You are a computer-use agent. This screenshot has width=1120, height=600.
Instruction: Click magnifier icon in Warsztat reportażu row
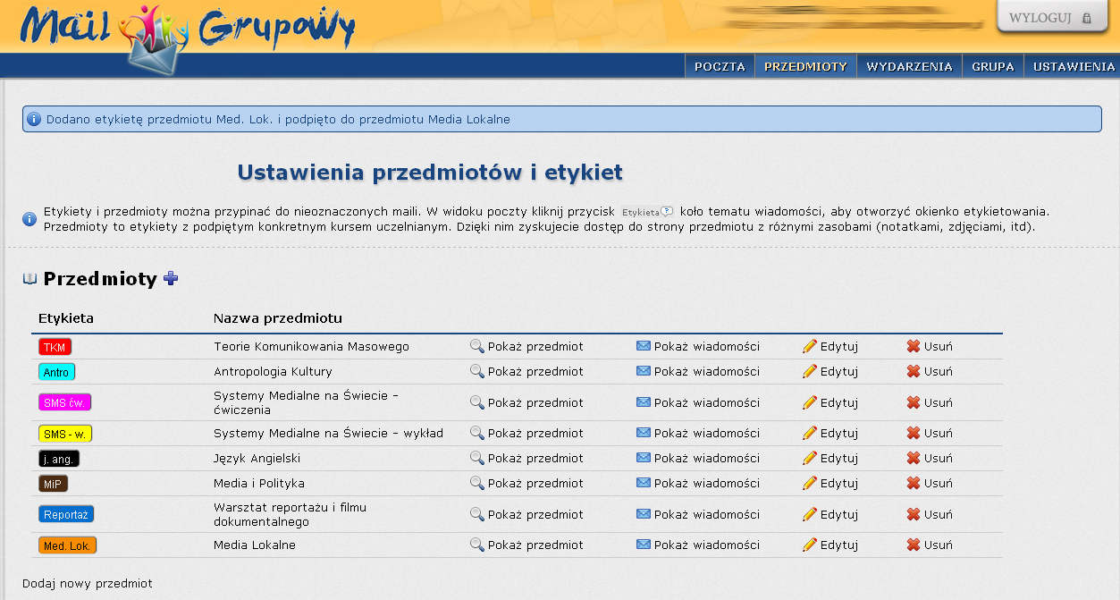coord(477,514)
